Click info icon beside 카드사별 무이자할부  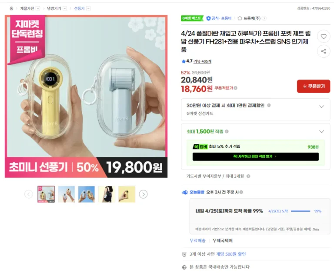pyautogui.click(x=248, y=176)
